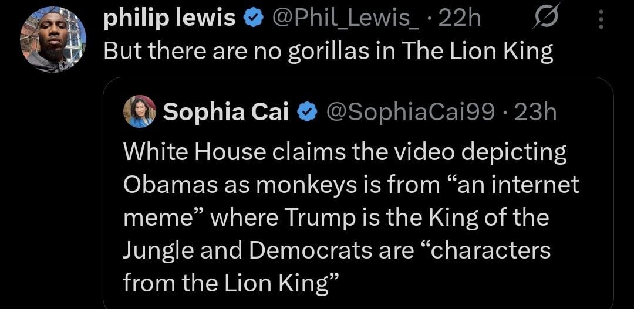Viewport: 634px width, 309px height.
Task: Open Sophia Cai's small profile avatar
Action: coord(140,111)
